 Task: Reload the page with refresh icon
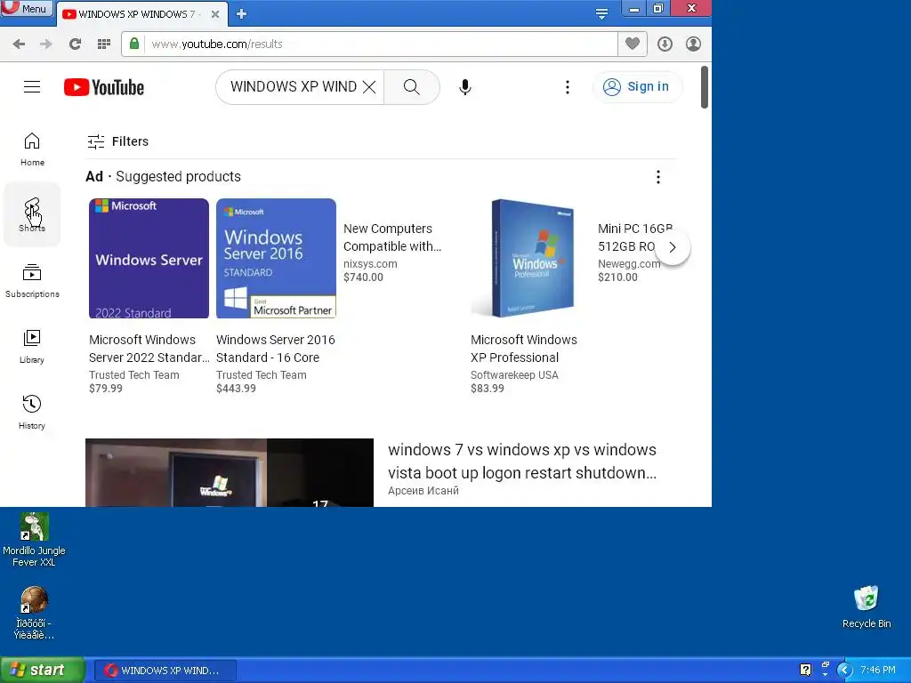(x=75, y=44)
